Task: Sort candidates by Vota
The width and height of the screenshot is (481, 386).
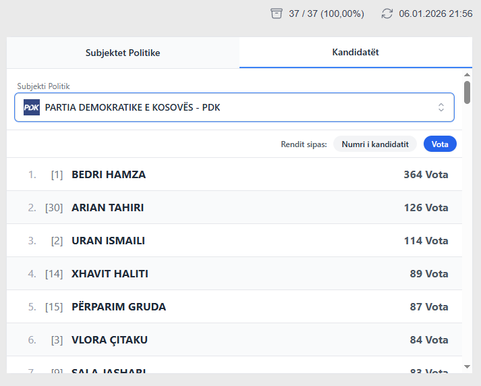Action: (440, 144)
